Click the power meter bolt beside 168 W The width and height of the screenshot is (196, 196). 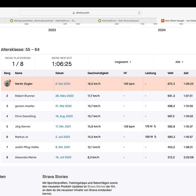pos(155,137)
